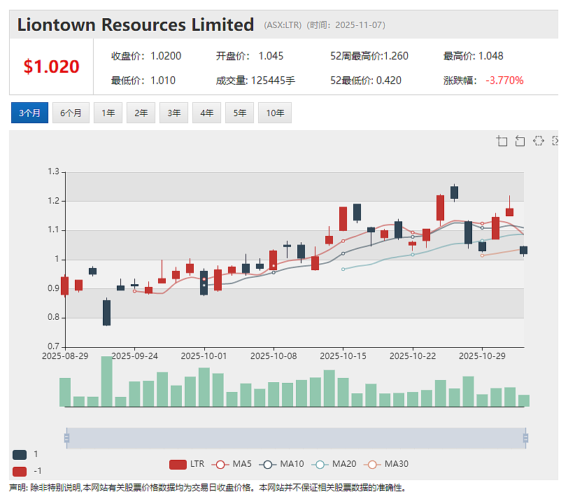
Task: Click the zoom reset (undo zoom) icon
Action: (520, 141)
